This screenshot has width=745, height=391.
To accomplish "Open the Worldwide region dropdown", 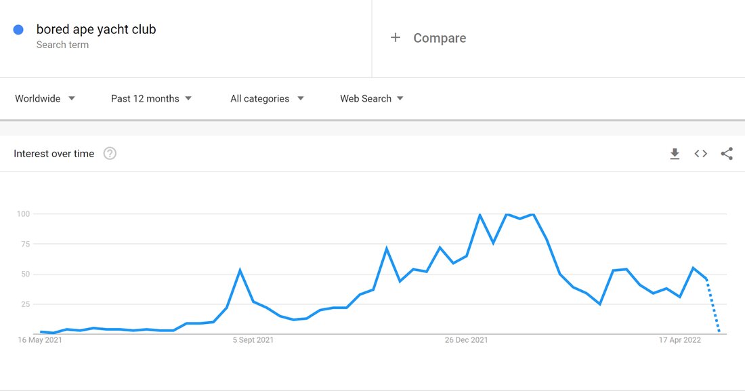I will (x=45, y=98).
